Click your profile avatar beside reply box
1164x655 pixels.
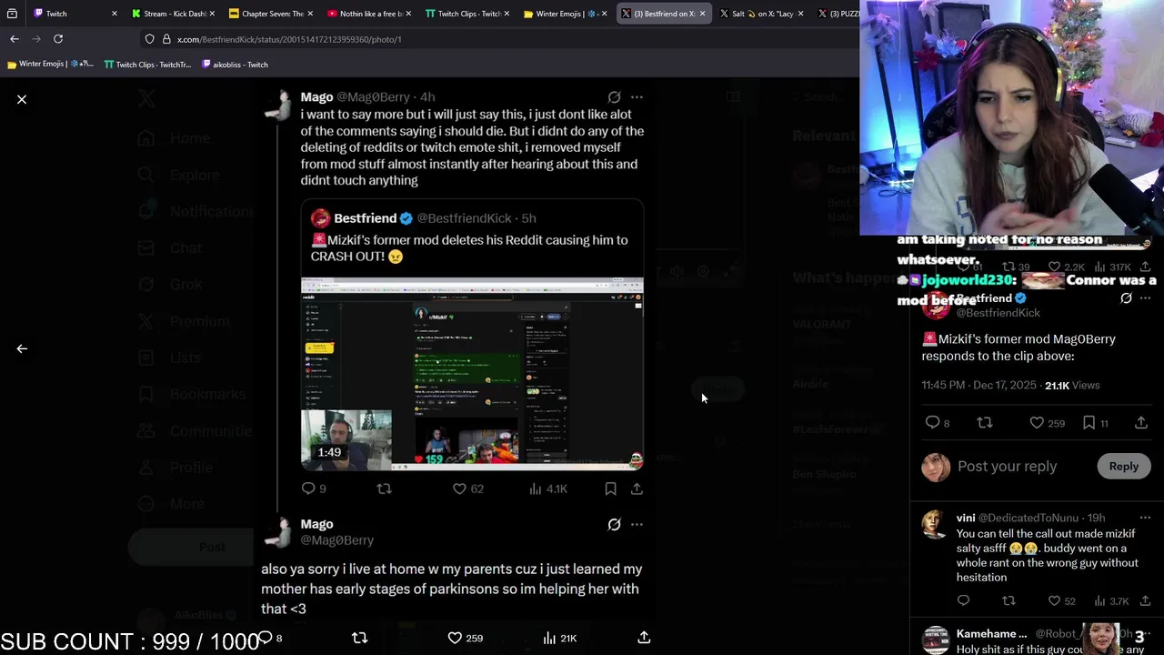point(936,466)
